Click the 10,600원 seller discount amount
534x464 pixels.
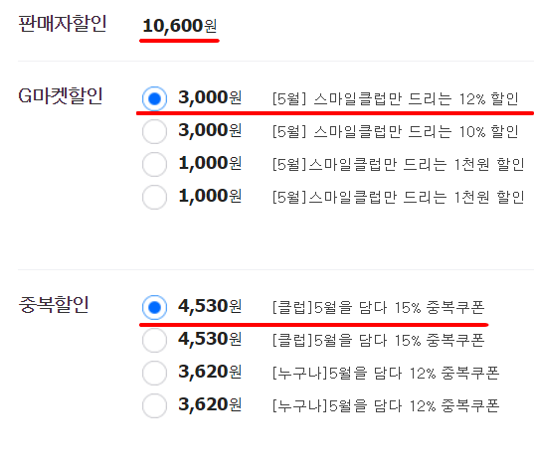click(x=179, y=26)
